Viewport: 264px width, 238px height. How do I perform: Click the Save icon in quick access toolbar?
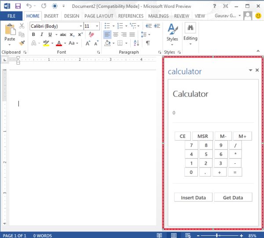tap(18, 6)
